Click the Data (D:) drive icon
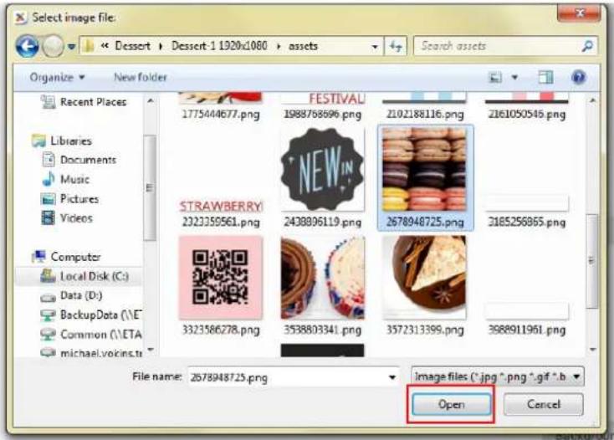 pyautogui.click(x=49, y=299)
